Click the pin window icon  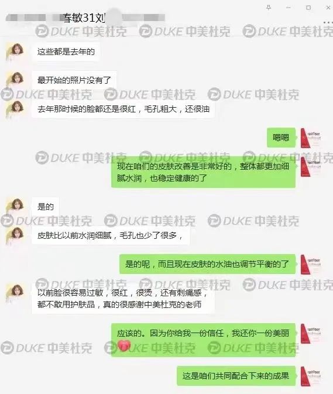pyautogui.click(x=269, y=8)
